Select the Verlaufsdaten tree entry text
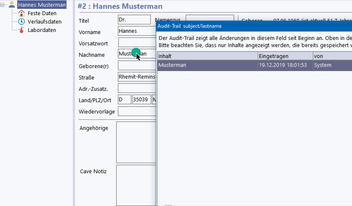The width and height of the screenshot is (352, 206). (x=44, y=22)
